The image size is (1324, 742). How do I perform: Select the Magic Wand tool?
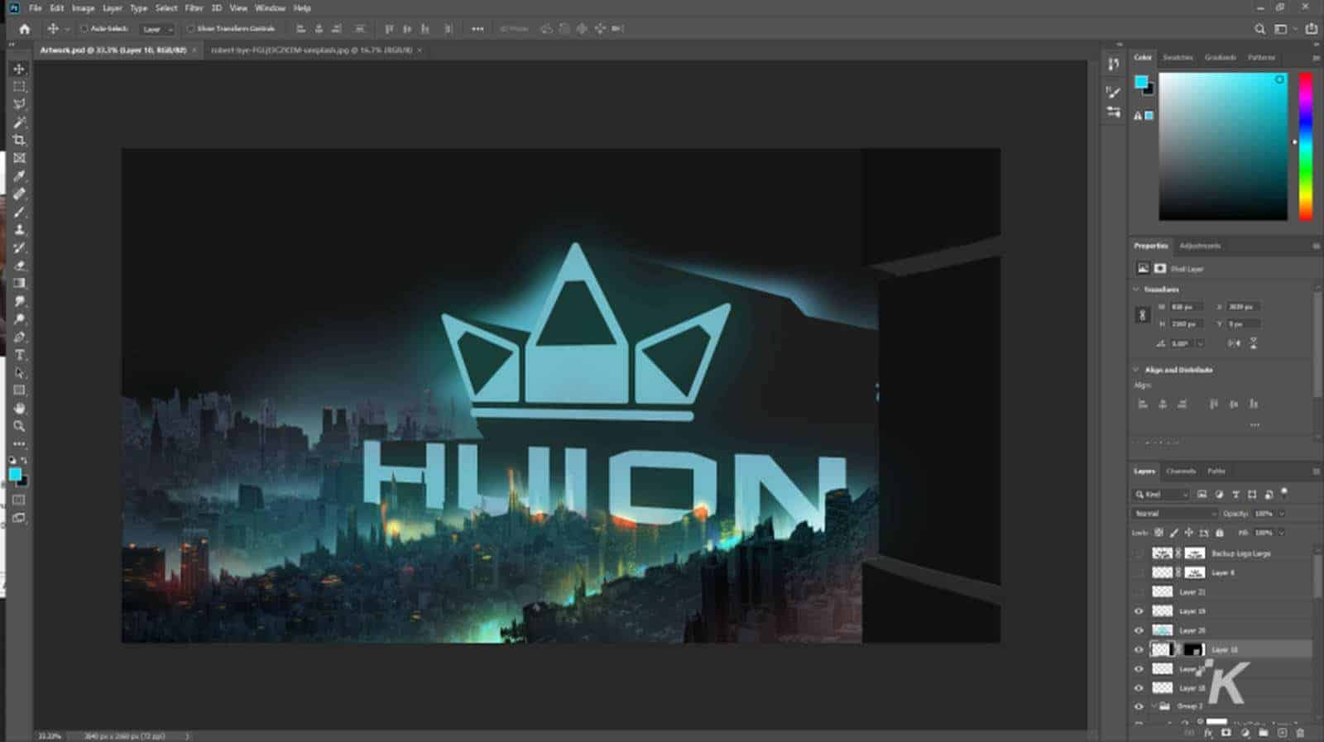(19, 122)
